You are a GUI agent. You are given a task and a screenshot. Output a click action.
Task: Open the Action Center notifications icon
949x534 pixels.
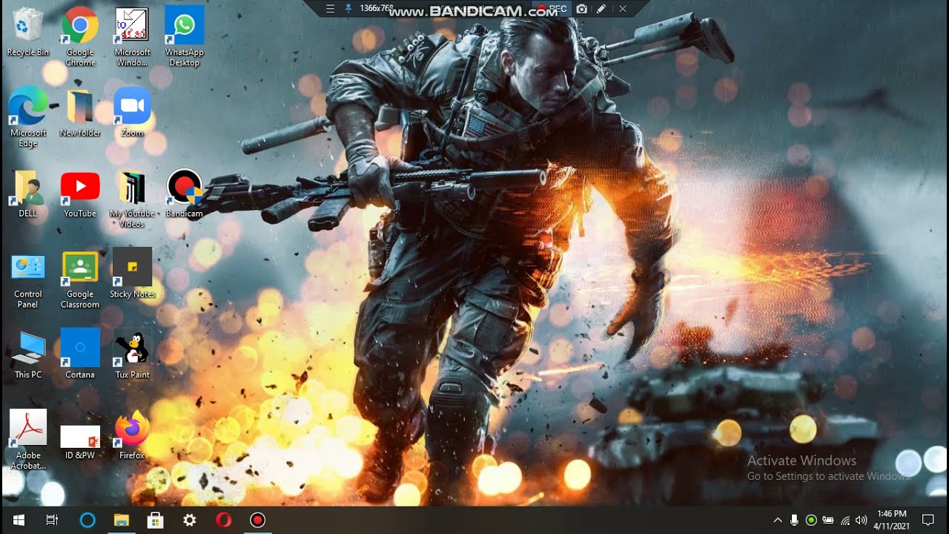[927, 520]
